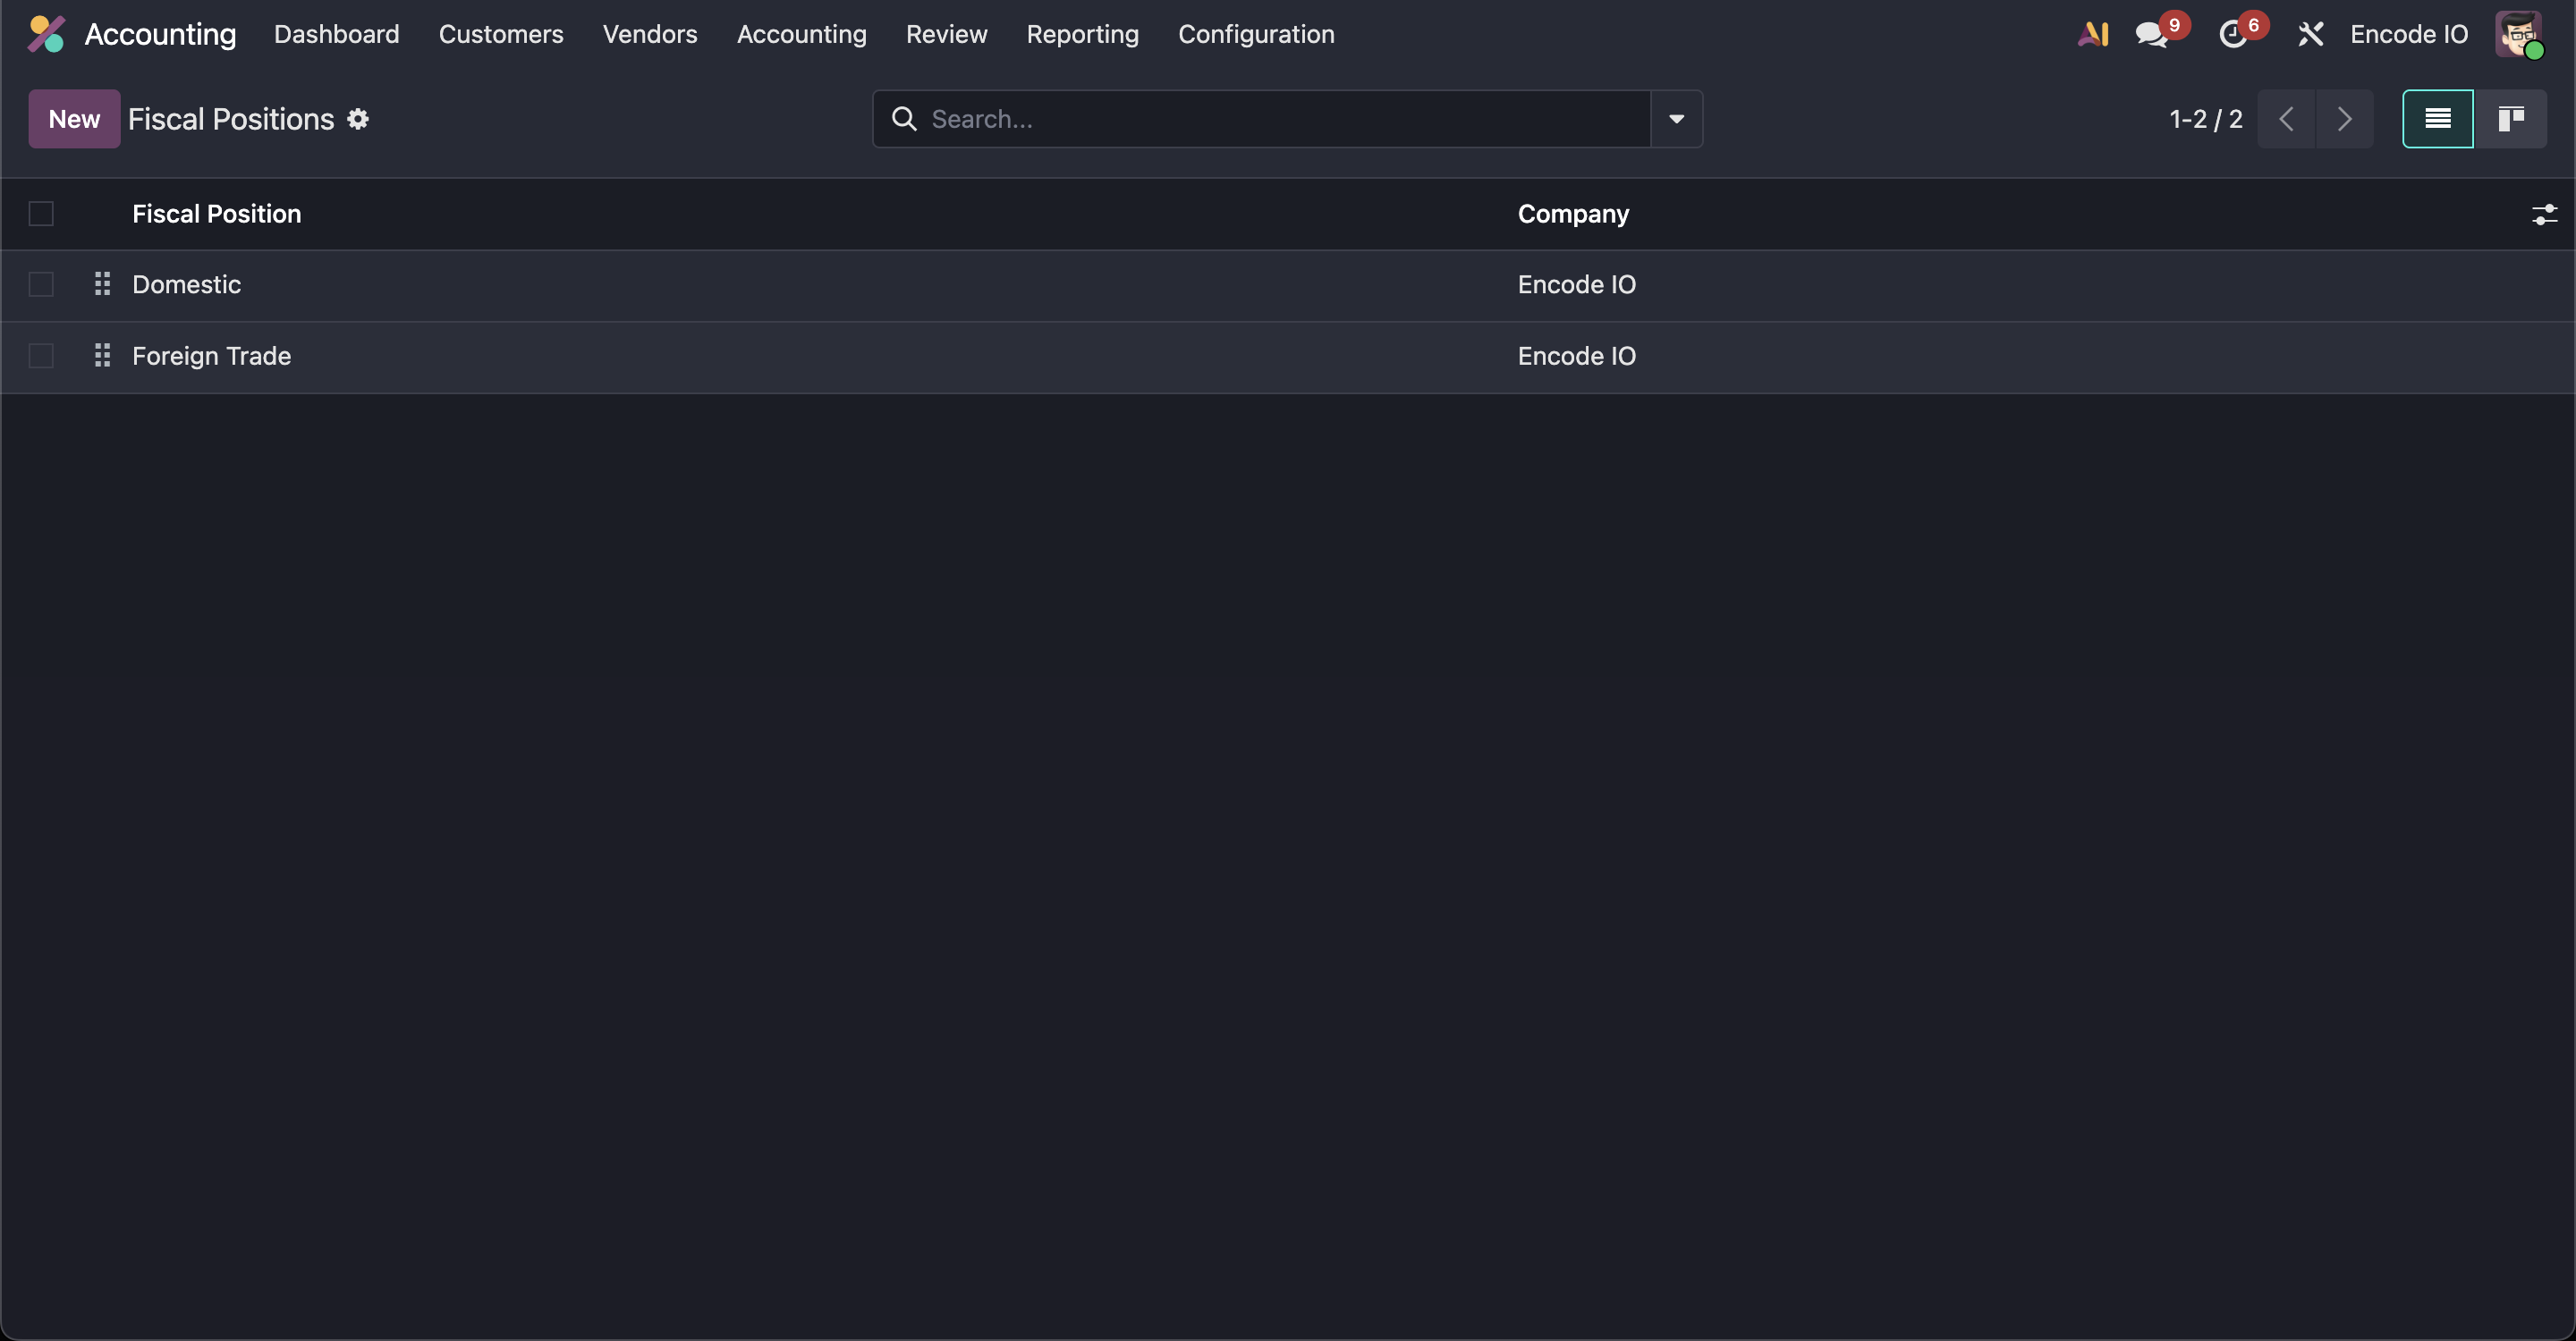Click into the Search field
Image resolution: width=2576 pixels, height=1341 pixels.
pyautogui.click(x=1280, y=119)
